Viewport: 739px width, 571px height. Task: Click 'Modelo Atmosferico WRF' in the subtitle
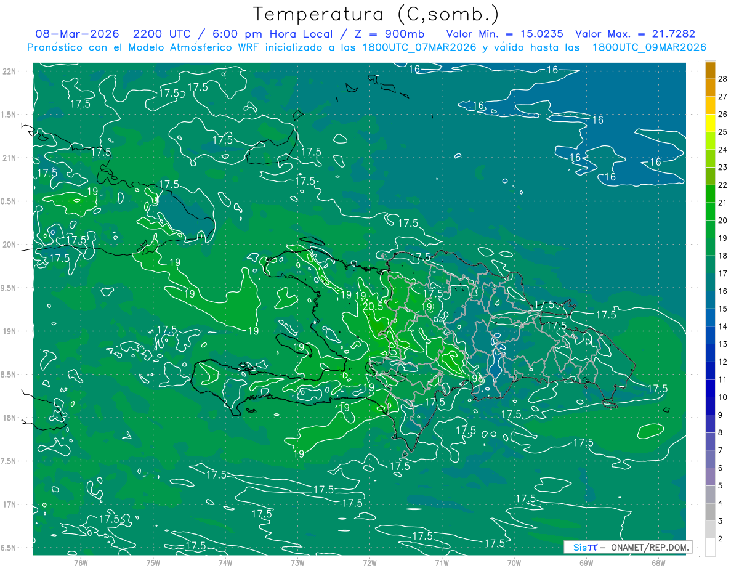tap(195, 47)
